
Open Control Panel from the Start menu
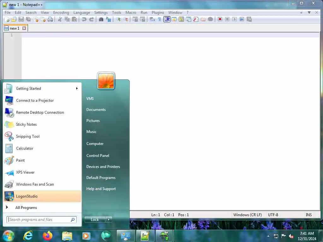pos(98,156)
